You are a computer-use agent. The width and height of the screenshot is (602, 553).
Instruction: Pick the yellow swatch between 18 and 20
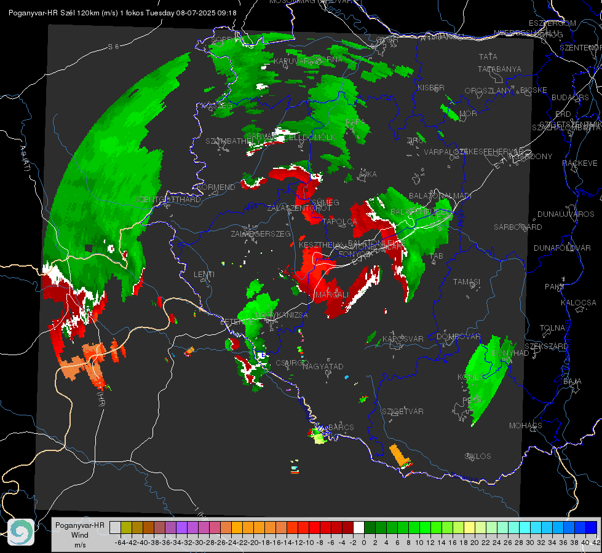[x=469, y=527]
